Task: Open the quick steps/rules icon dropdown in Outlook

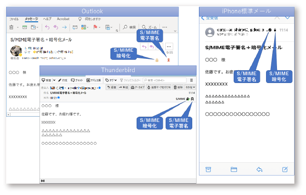Action: coord(109,28)
